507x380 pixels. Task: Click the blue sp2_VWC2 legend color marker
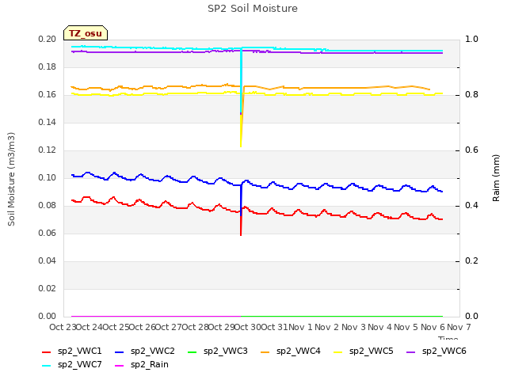click(120, 352)
